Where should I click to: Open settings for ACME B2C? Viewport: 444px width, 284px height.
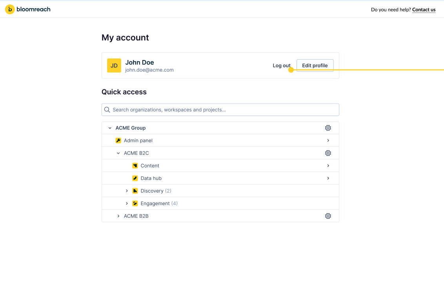click(328, 153)
